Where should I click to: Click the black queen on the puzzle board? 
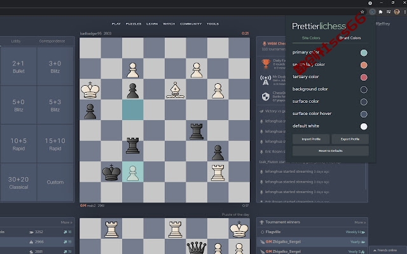[x=197, y=248]
